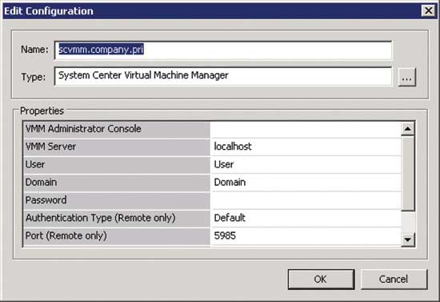The width and height of the screenshot is (440, 302).
Task: Select the User property label
Action: tap(117, 165)
